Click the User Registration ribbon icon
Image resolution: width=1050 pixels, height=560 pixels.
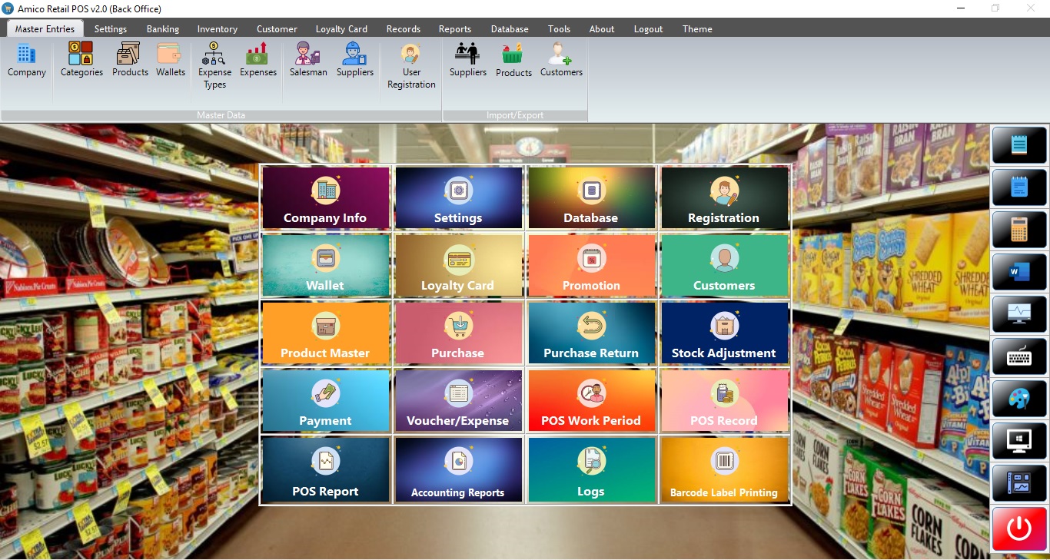(411, 65)
